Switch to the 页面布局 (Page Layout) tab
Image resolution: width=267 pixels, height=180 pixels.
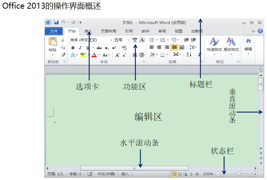pos(109,31)
